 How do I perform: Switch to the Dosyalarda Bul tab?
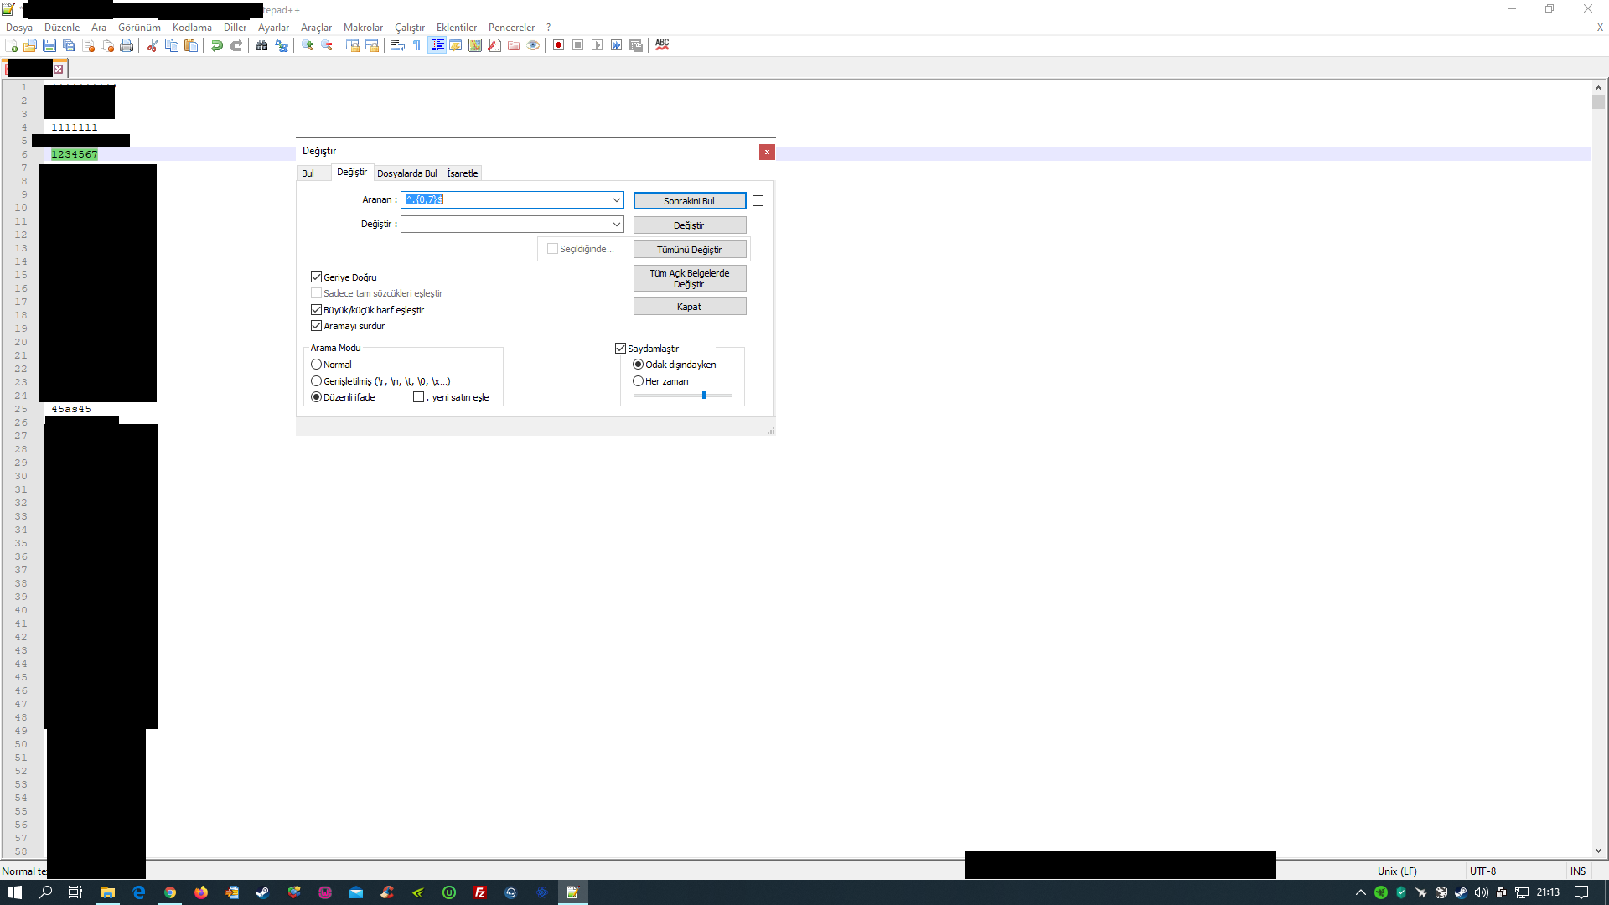[407, 173]
